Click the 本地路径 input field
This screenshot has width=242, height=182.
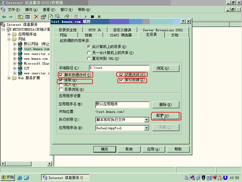pyautogui.click(x=119, y=68)
